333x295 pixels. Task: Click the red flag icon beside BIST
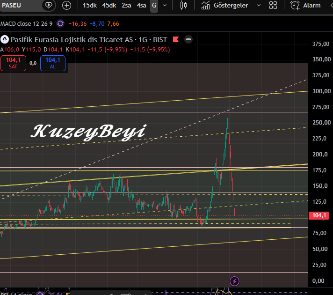pyautogui.click(x=176, y=39)
